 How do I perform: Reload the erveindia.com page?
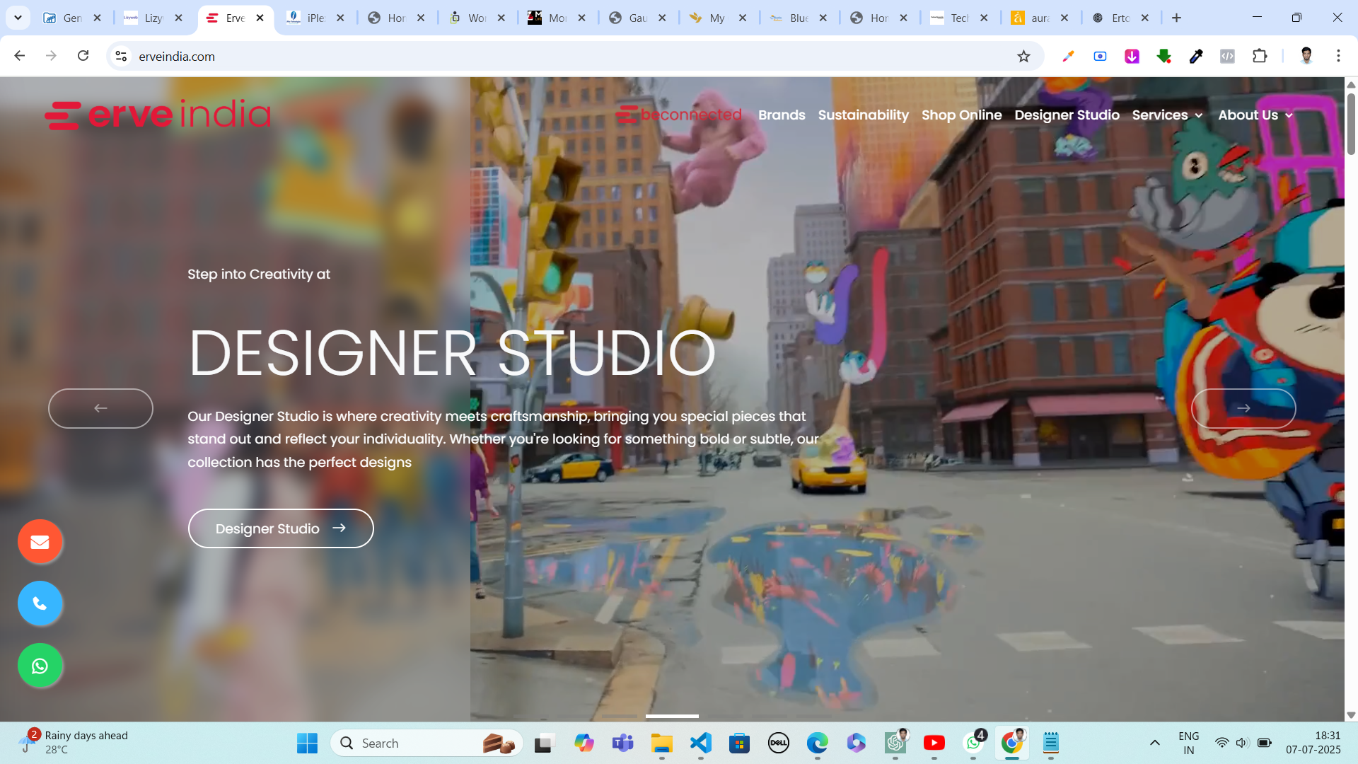click(83, 56)
